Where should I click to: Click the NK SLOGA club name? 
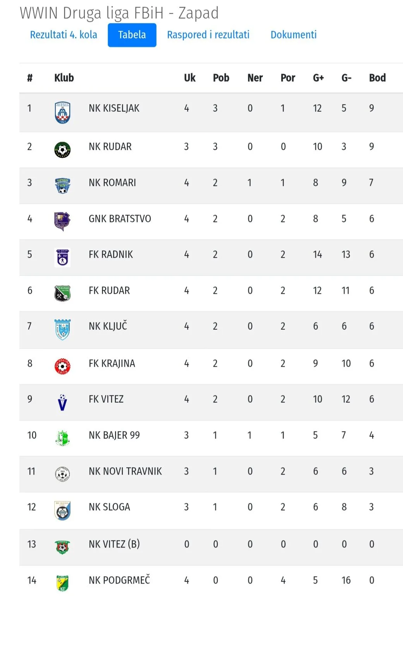[x=109, y=507]
